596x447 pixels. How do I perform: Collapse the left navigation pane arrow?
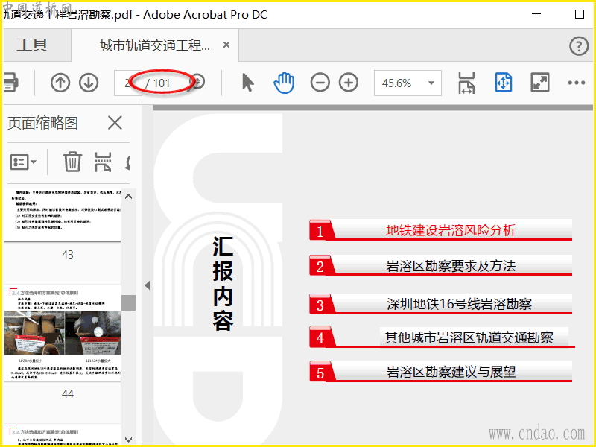tap(148, 285)
